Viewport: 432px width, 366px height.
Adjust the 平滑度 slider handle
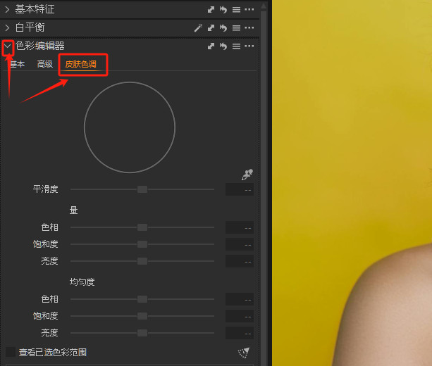point(142,189)
